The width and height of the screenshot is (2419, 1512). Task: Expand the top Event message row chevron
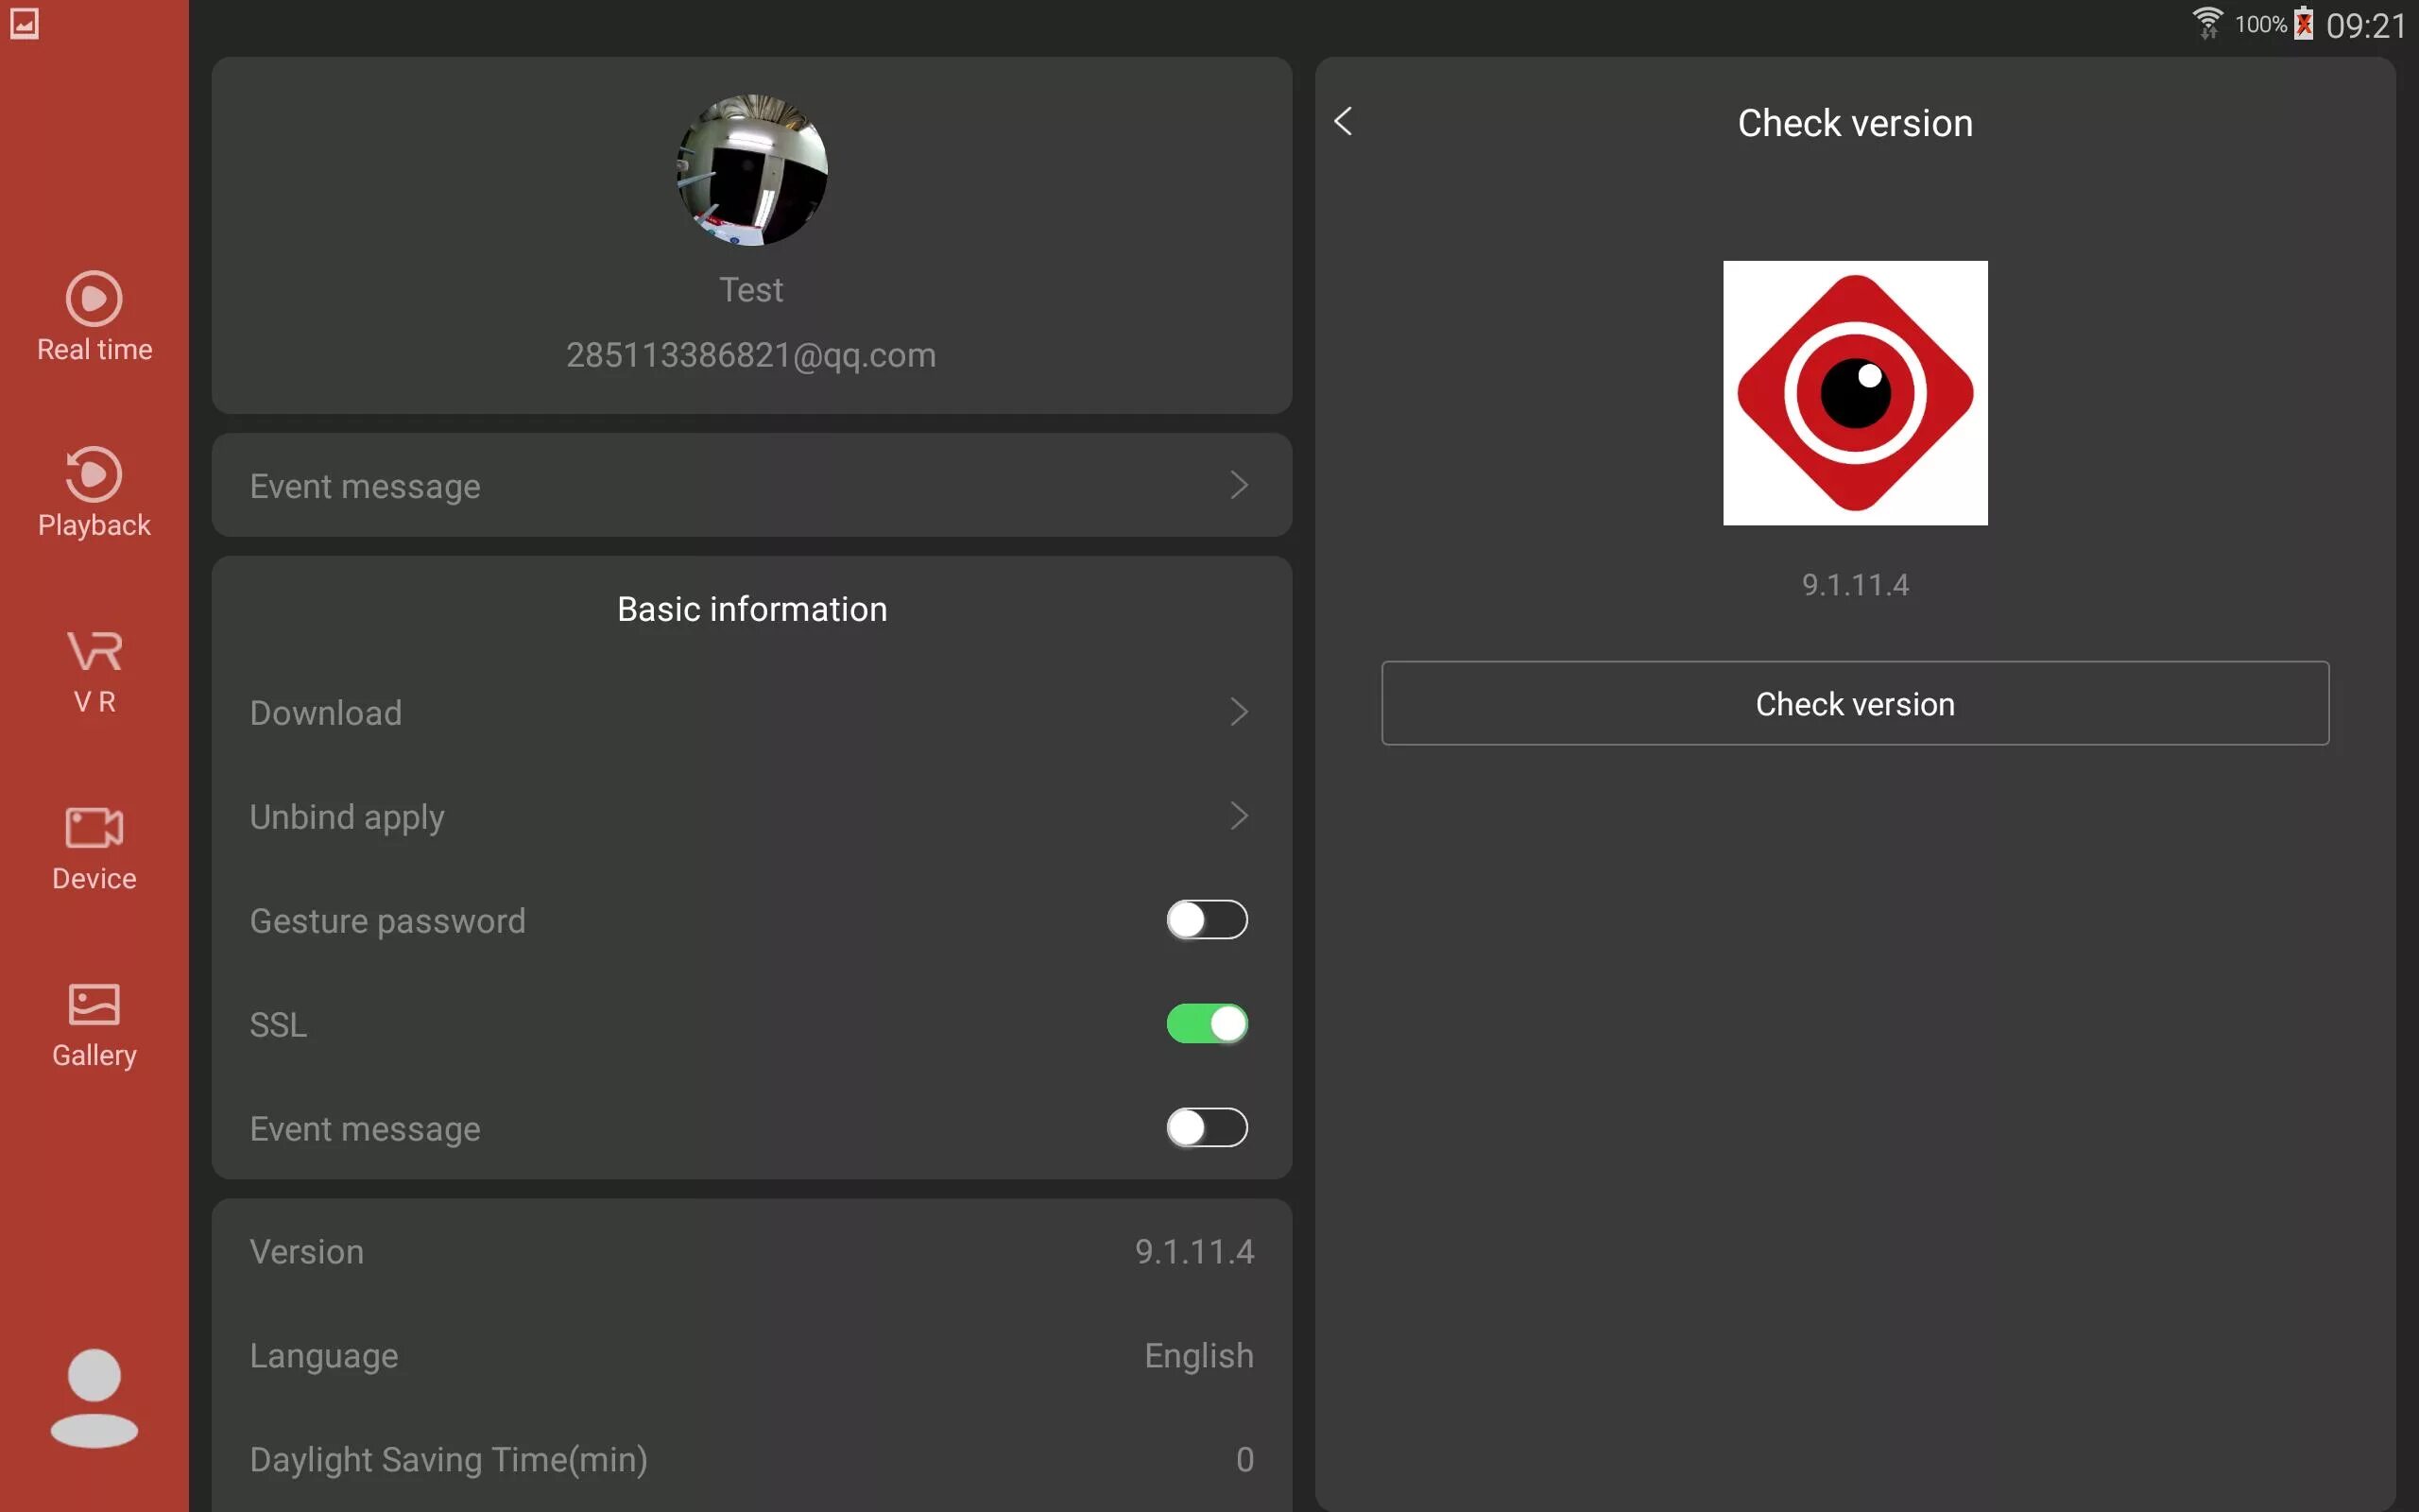[x=1239, y=486]
